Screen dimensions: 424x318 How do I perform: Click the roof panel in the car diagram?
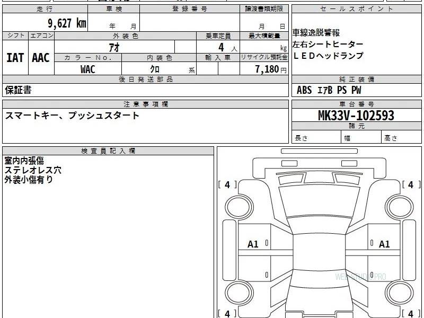point(320,252)
